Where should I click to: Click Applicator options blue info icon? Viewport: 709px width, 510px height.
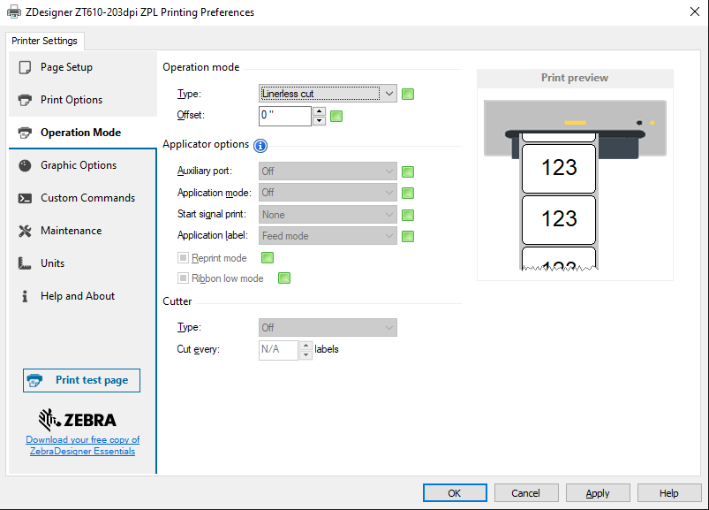pos(260,146)
